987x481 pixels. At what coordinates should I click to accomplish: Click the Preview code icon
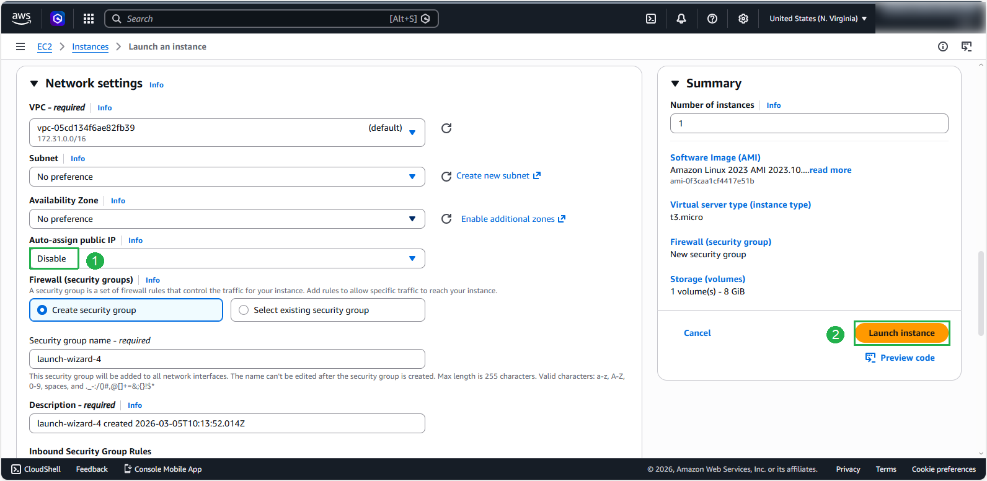point(870,358)
